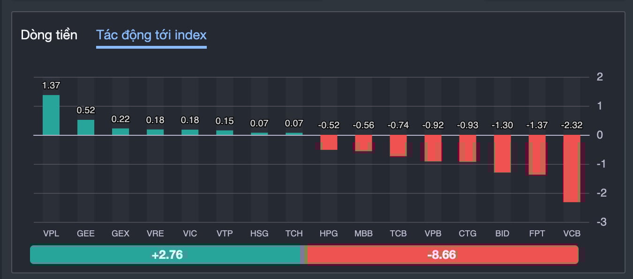Select the VCB red bar
633x279 pixels.
point(572,169)
